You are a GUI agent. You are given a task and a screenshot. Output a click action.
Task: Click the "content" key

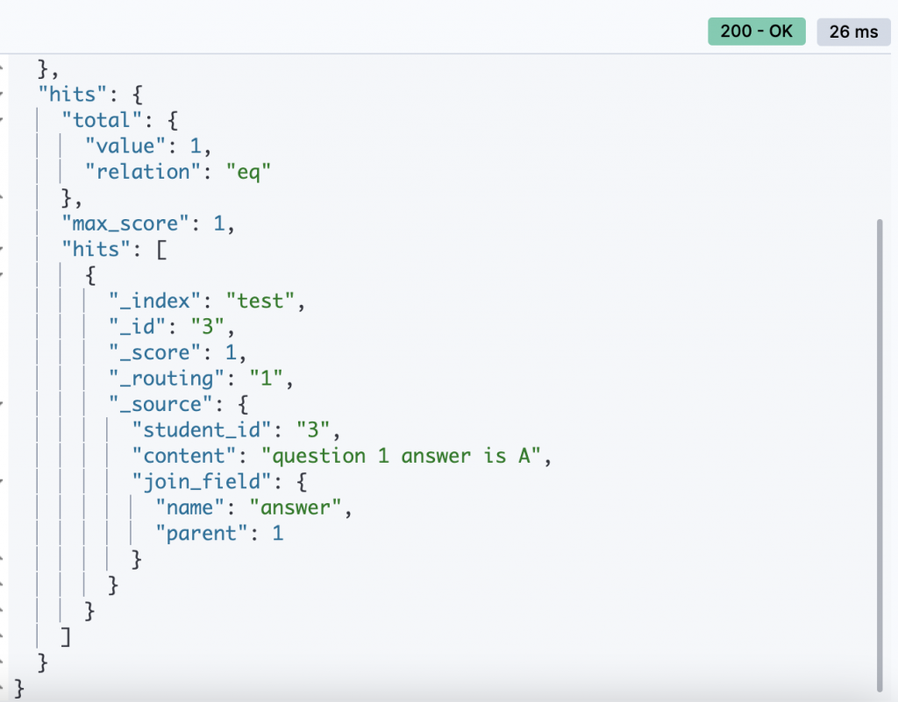tap(184, 456)
